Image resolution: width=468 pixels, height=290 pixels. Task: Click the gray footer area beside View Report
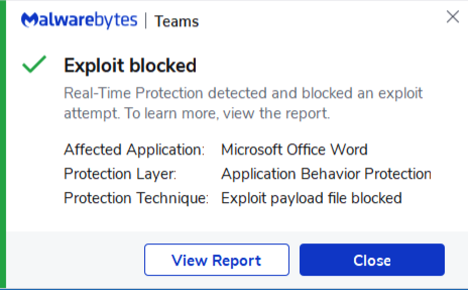(75, 260)
